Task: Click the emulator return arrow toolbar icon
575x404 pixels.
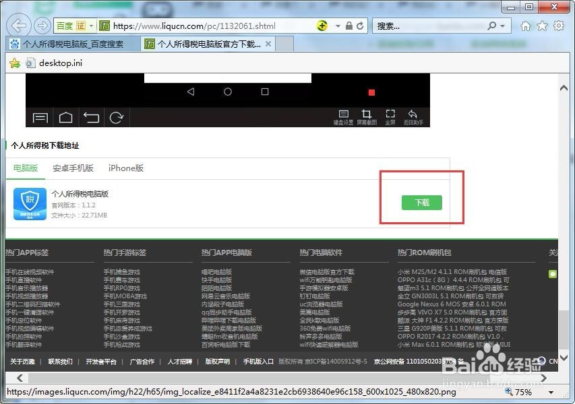Action: pos(91,118)
